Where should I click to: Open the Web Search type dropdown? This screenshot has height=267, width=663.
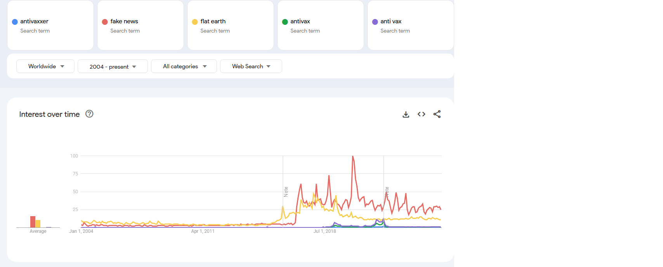[x=251, y=66]
